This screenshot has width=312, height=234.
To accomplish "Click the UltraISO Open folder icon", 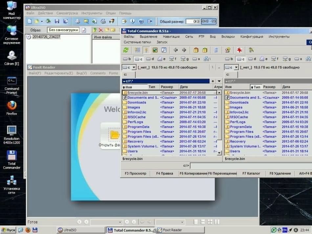I will [36, 21].
